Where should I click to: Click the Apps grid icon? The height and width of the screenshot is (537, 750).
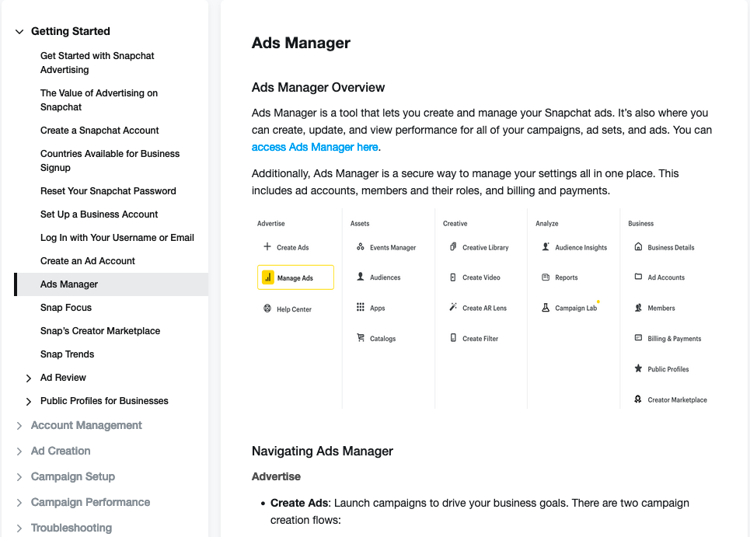pos(361,308)
